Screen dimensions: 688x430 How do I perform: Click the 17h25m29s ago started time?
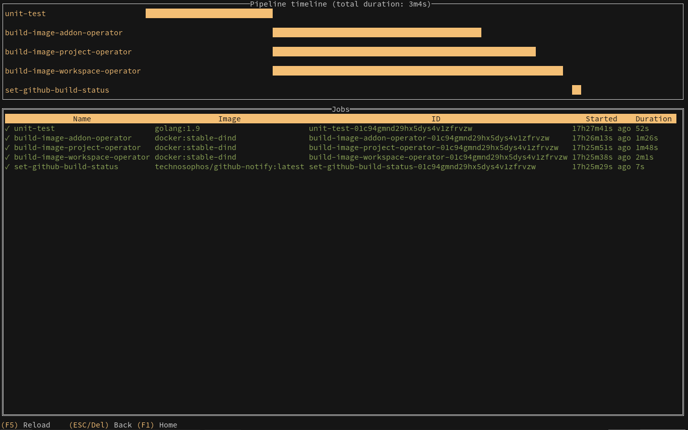(x=601, y=167)
